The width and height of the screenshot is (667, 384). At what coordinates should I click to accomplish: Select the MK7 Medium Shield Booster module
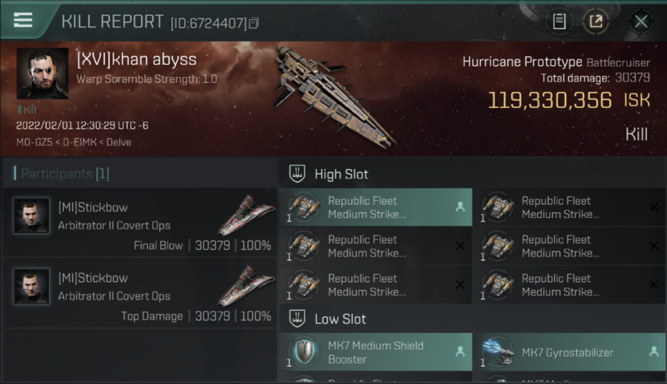pyautogui.click(x=376, y=352)
